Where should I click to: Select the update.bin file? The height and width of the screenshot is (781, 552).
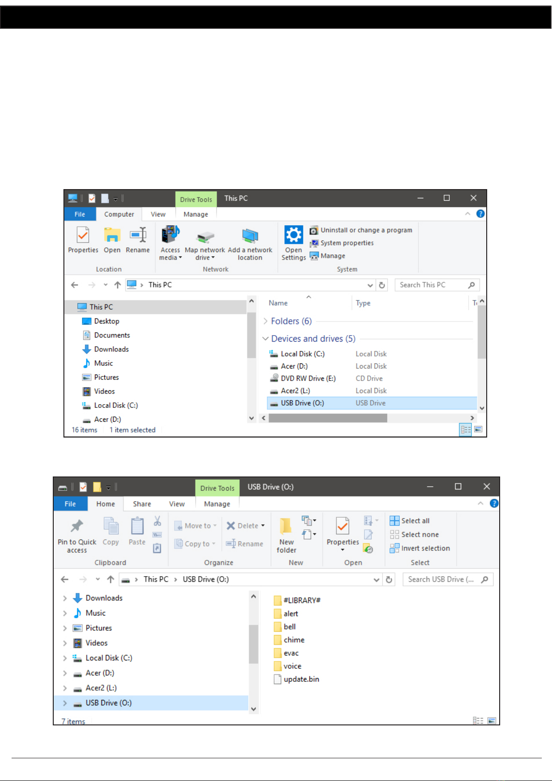(296, 679)
